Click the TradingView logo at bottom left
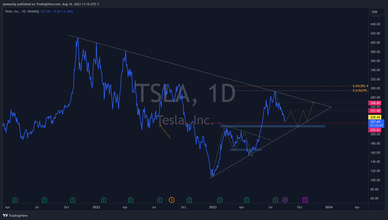Viewport: 388px width, 220px height. coord(15,216)
